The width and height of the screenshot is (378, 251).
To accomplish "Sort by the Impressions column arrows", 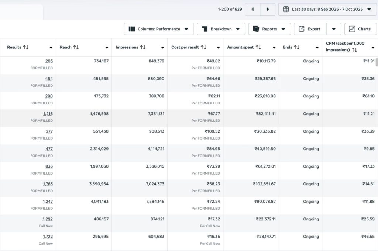I will pos(143,47).
